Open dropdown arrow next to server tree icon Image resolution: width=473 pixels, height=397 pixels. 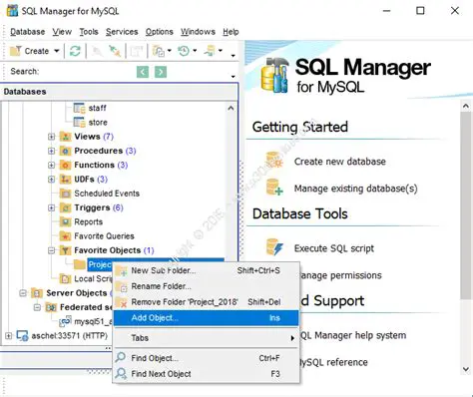pyautogui.click(x=221, y=51)
